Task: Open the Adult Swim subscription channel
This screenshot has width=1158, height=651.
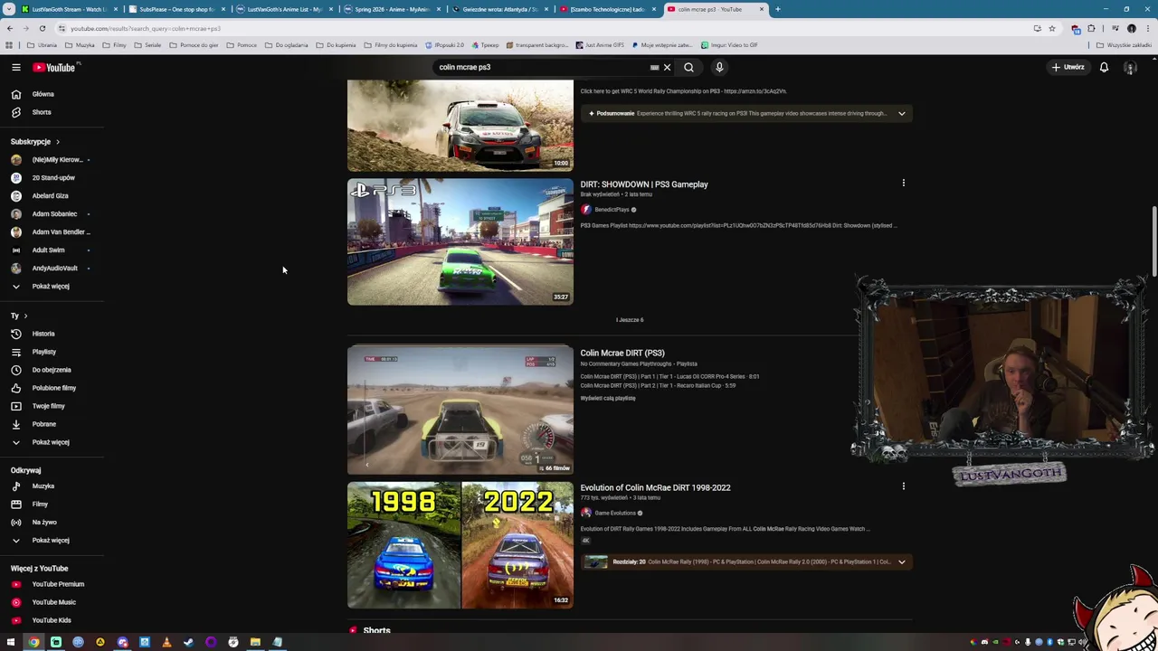Action: tap(48, 250)
